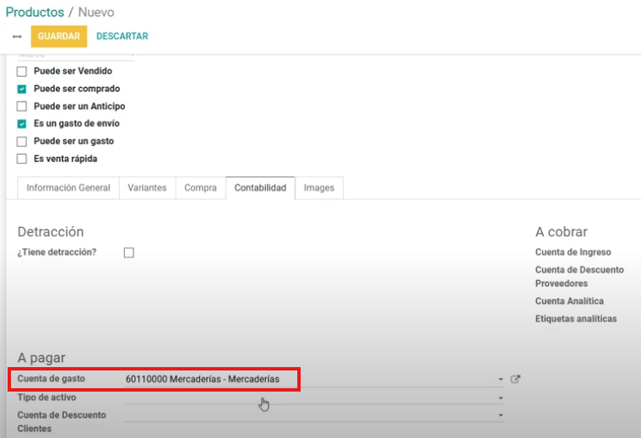Switch to the Información General tab

68,188
